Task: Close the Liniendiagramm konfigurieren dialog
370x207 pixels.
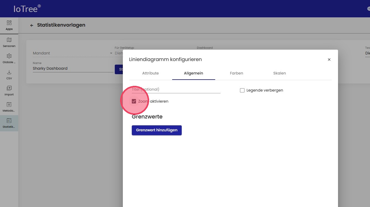Action: (329, 60)
